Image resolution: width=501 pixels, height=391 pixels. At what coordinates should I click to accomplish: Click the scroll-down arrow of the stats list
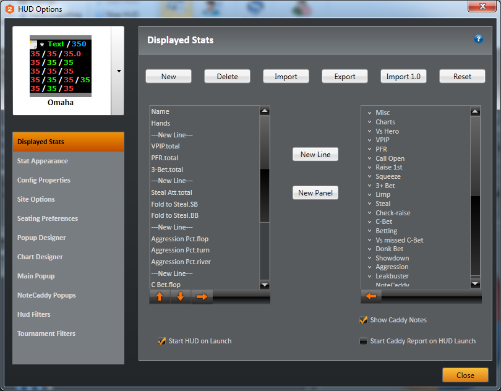[265, 285]
